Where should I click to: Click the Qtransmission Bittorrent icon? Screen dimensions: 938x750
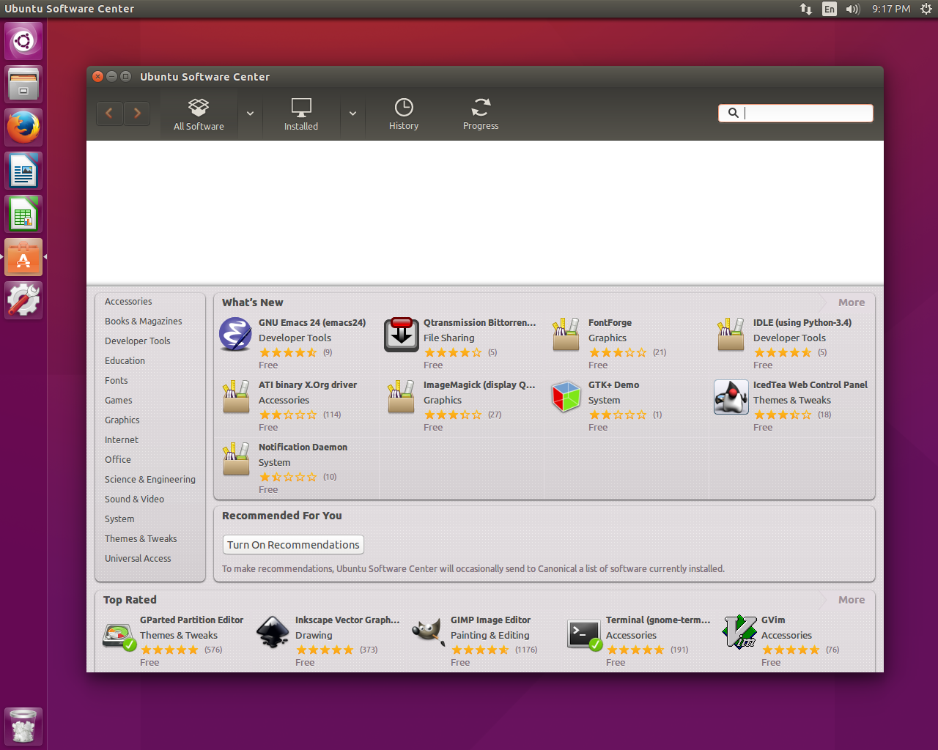[x=401, y=335]
